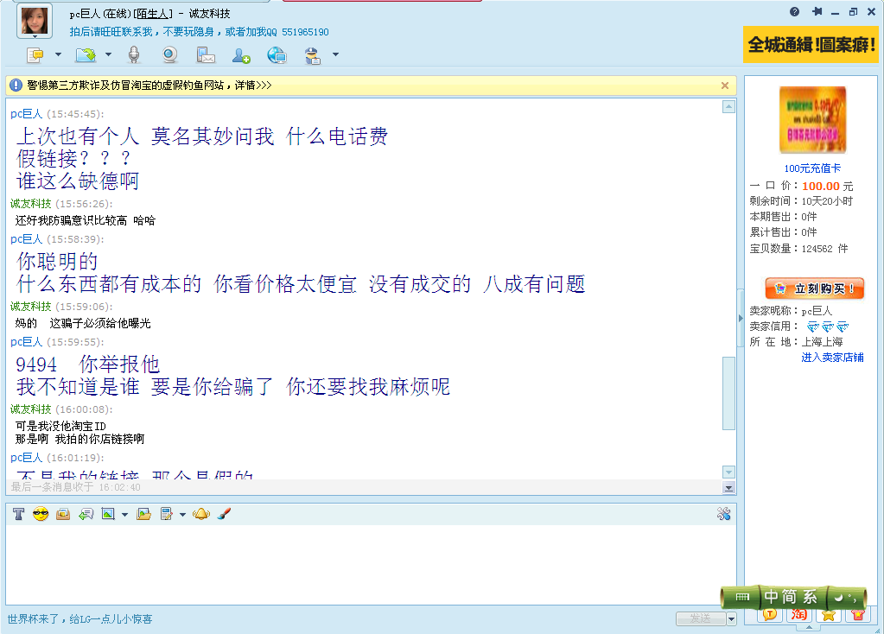Click the 立刻购买 buy now button
Viewport: 884px width, 634px height.
(814, 288)
